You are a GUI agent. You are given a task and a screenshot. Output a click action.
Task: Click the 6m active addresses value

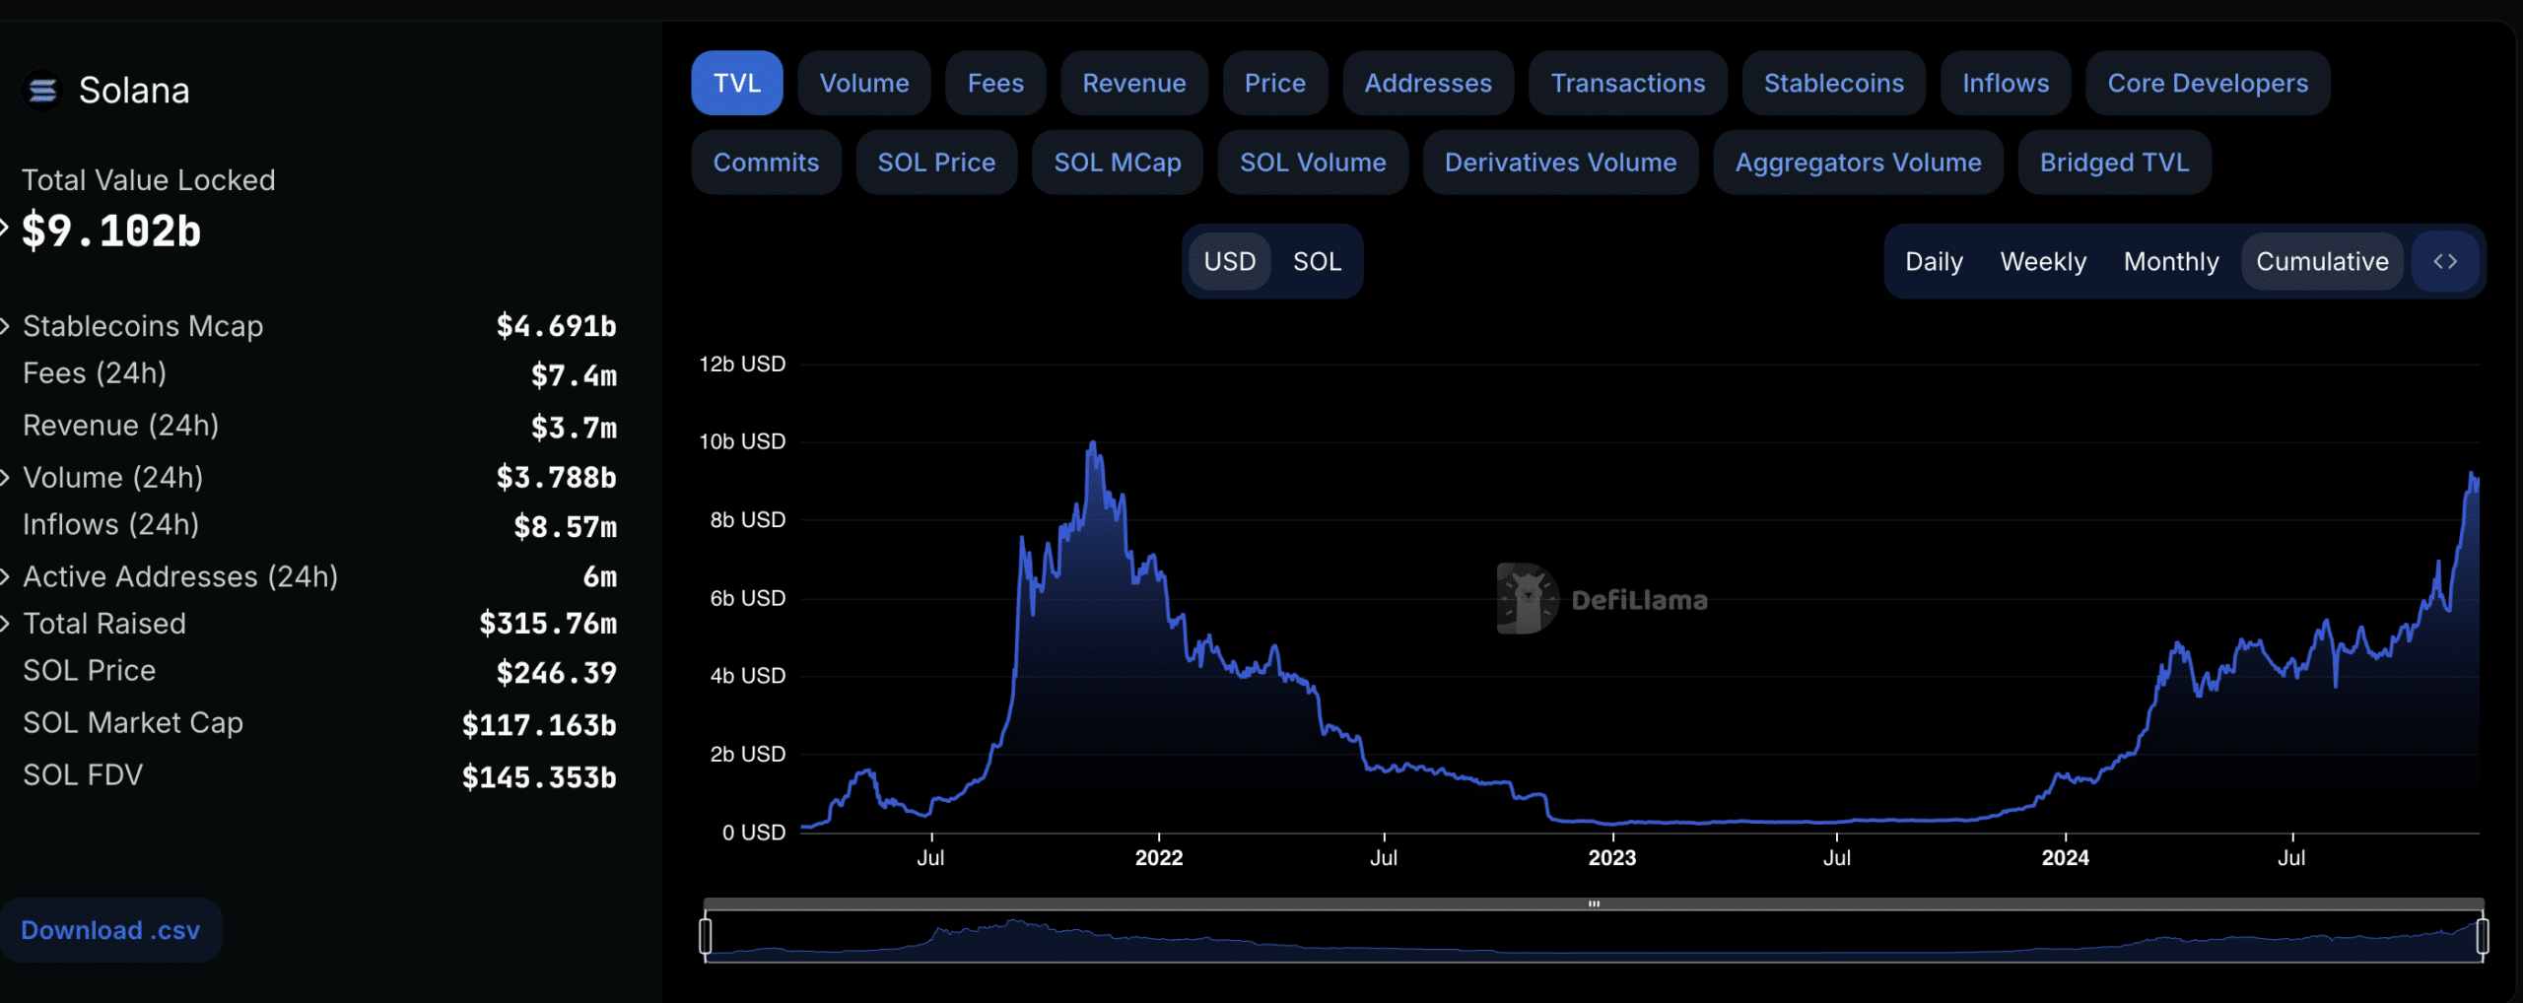[599, 576]
